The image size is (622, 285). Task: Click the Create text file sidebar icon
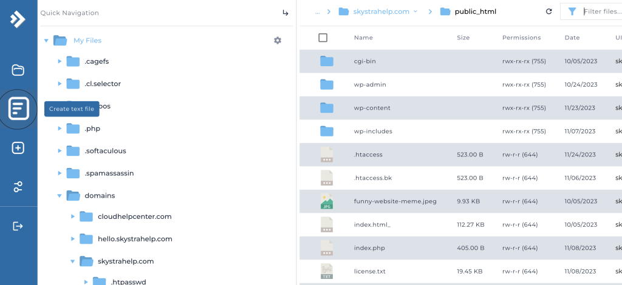18,109
